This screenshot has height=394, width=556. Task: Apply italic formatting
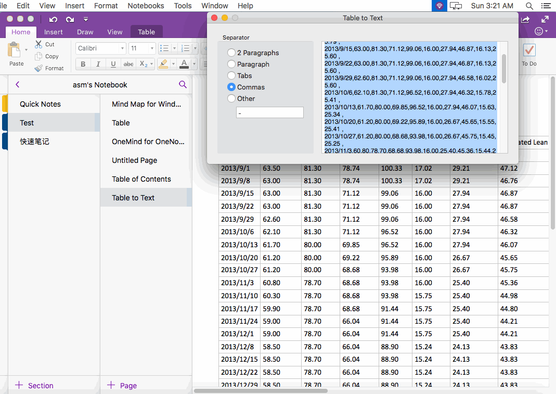coord(98,63)
